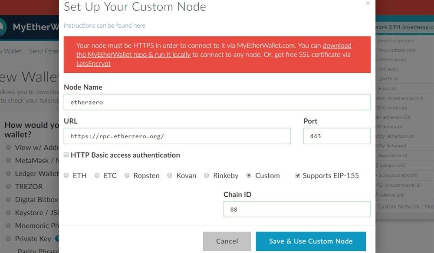Viewport: 434px width, 253px height.
Task: Open the 'Instructions can be found here' link
Action: pos(104,26)
